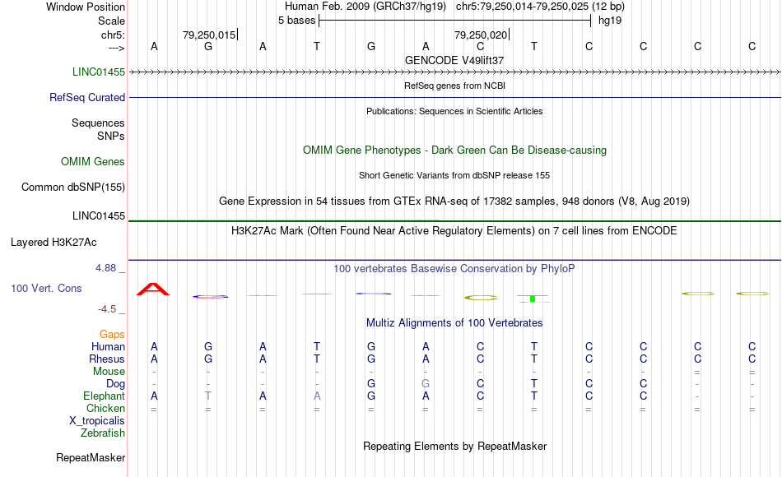Click the green T conservation logo letter
This screenshot has width=782, height=477.
coord(533,299)
